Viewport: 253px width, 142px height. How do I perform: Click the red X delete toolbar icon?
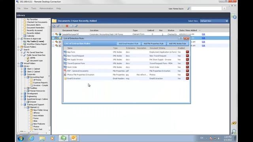(67, 26)
